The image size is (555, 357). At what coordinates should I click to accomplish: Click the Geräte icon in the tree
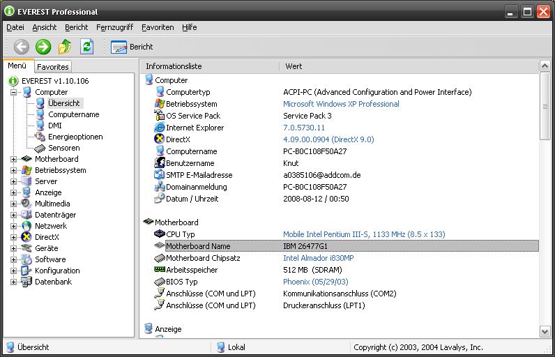click(x=26, y=248)
